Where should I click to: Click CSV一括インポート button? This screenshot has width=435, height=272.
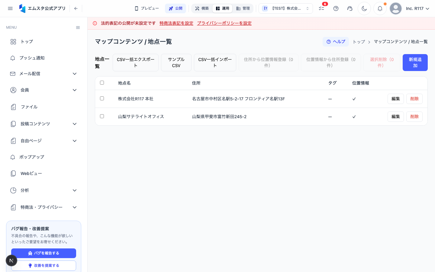215,63
